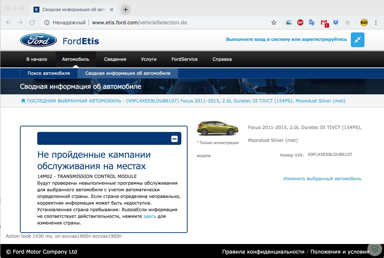This screenshot has height=258, width=384.
Task: Click Не пройденные кампании heading
Action: [x=94, y=160]
